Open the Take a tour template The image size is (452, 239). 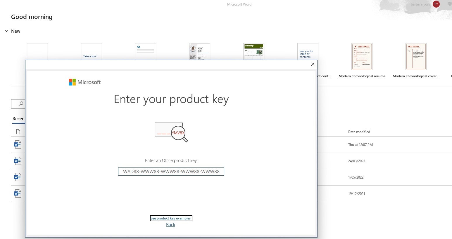coord(92,52)
